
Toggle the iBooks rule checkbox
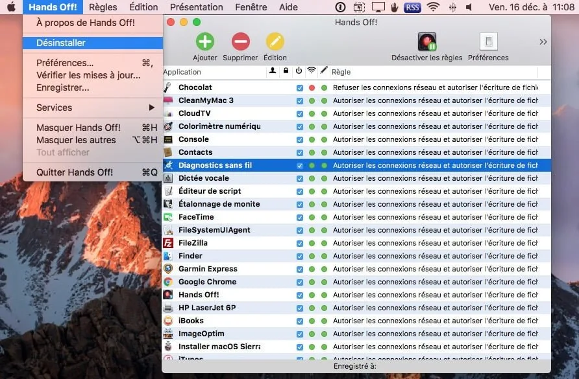pyautogui.click(x=299, y=321)
